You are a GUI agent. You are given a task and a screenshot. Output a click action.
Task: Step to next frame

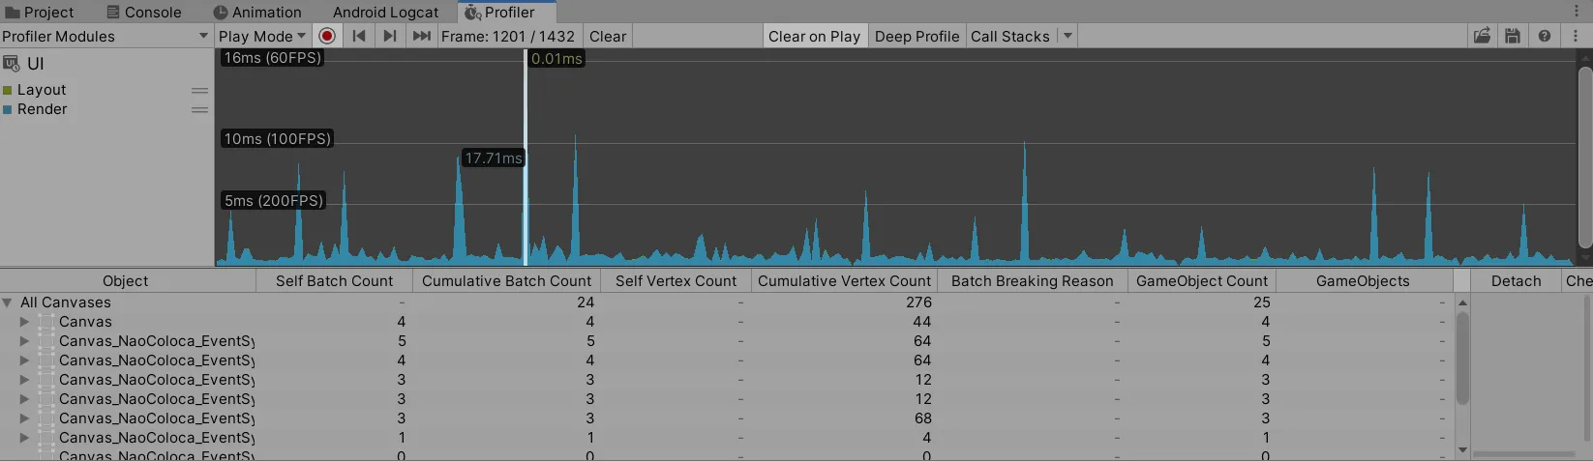tap(389, 36)
